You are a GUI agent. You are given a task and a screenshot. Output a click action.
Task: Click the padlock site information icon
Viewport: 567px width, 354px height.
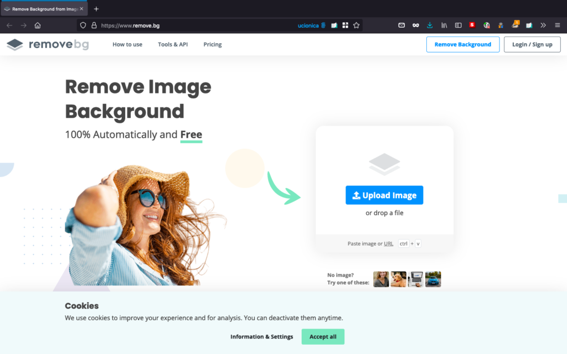pyautogui.click(x=94, y=25)
